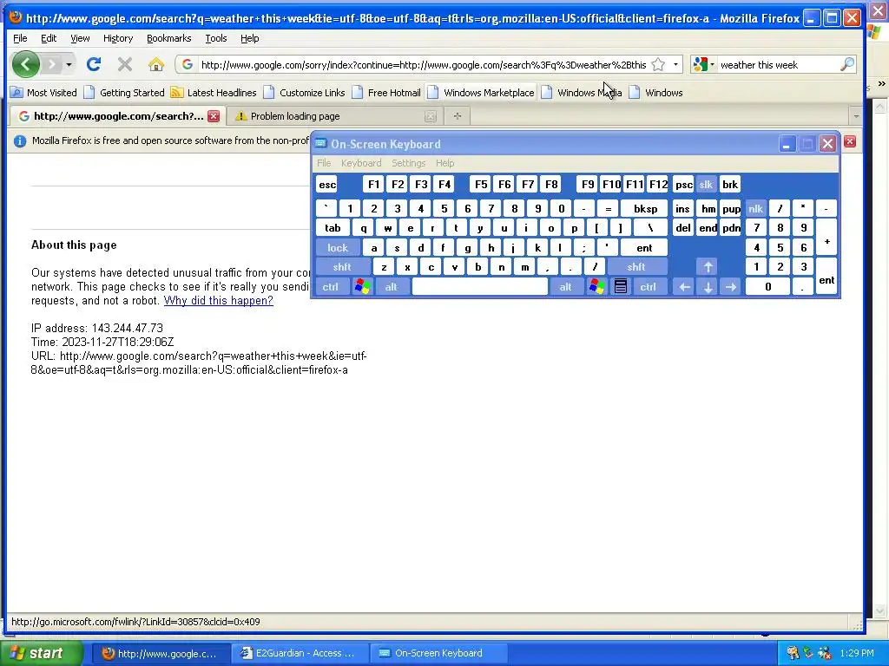This screenshot has width=889, height=666.
Task: Click the 1:29 PM system clock
Action: [857, 653]
